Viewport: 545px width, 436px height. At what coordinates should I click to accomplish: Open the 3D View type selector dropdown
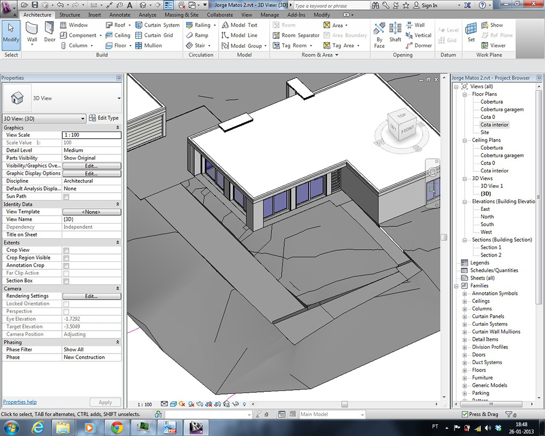pos(119,98)
